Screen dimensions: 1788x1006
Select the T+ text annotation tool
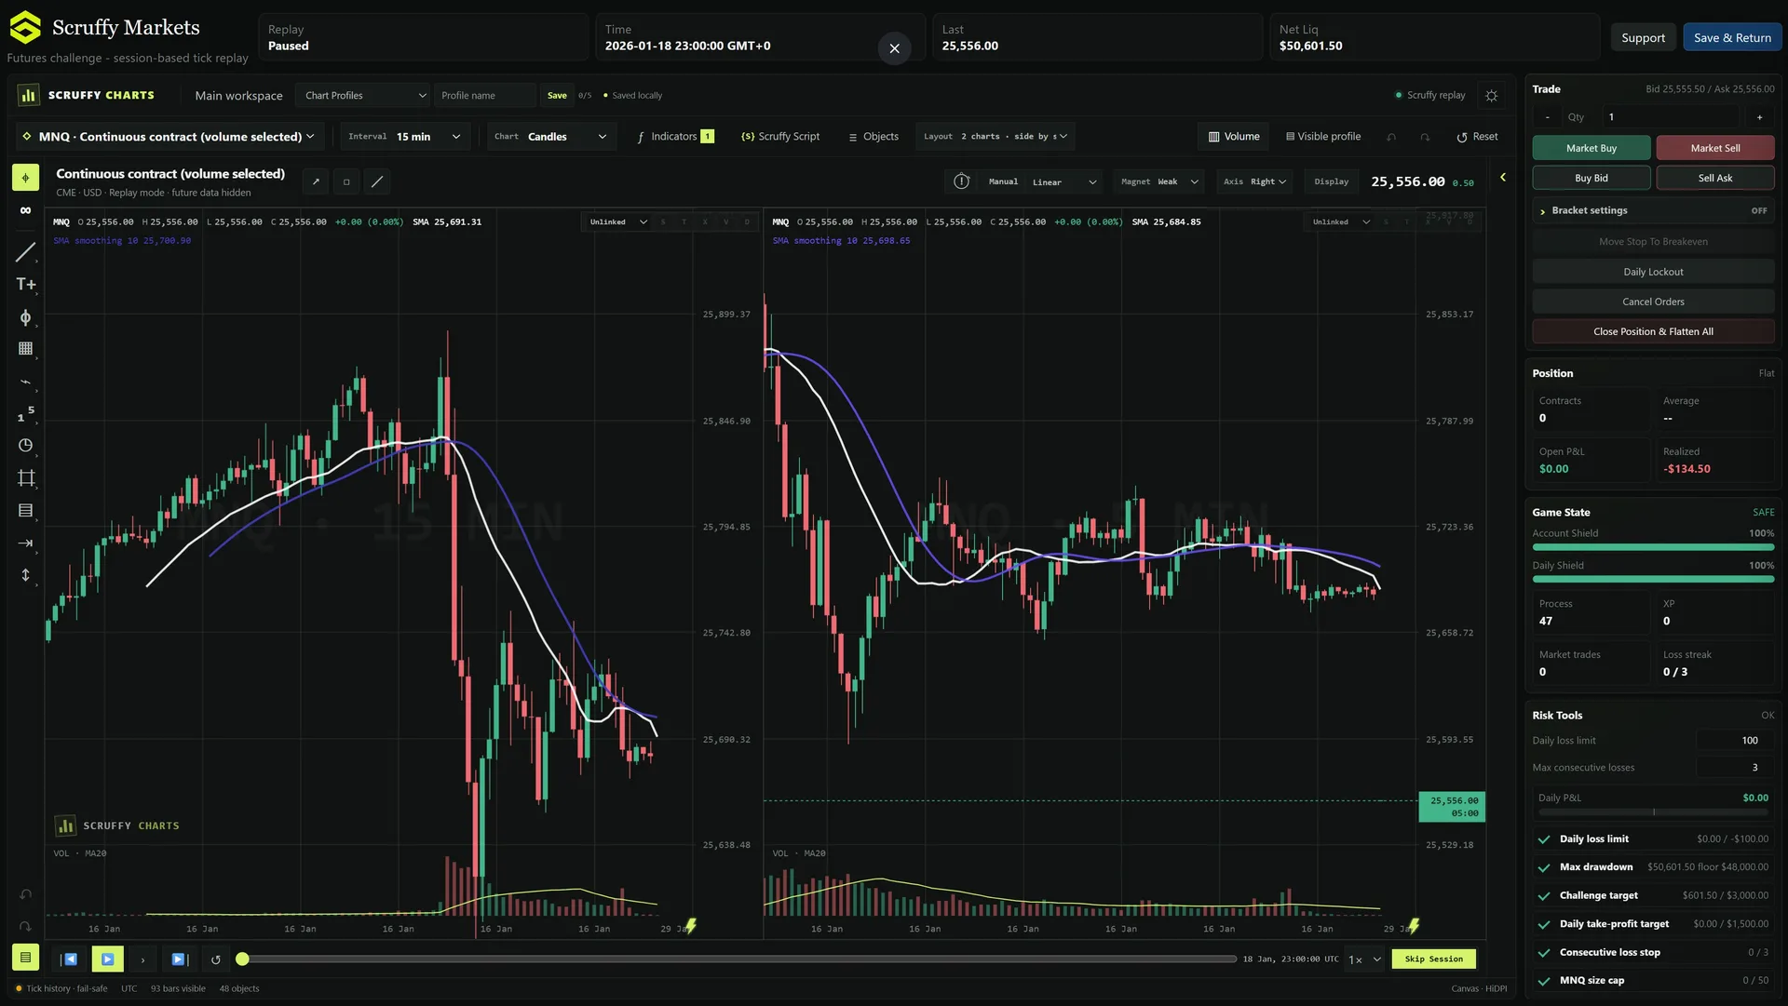coord(25,285)
